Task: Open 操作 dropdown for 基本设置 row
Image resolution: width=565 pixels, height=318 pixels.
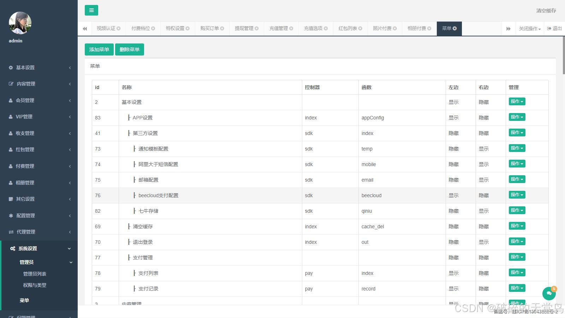Action: [x=517, y=101]
